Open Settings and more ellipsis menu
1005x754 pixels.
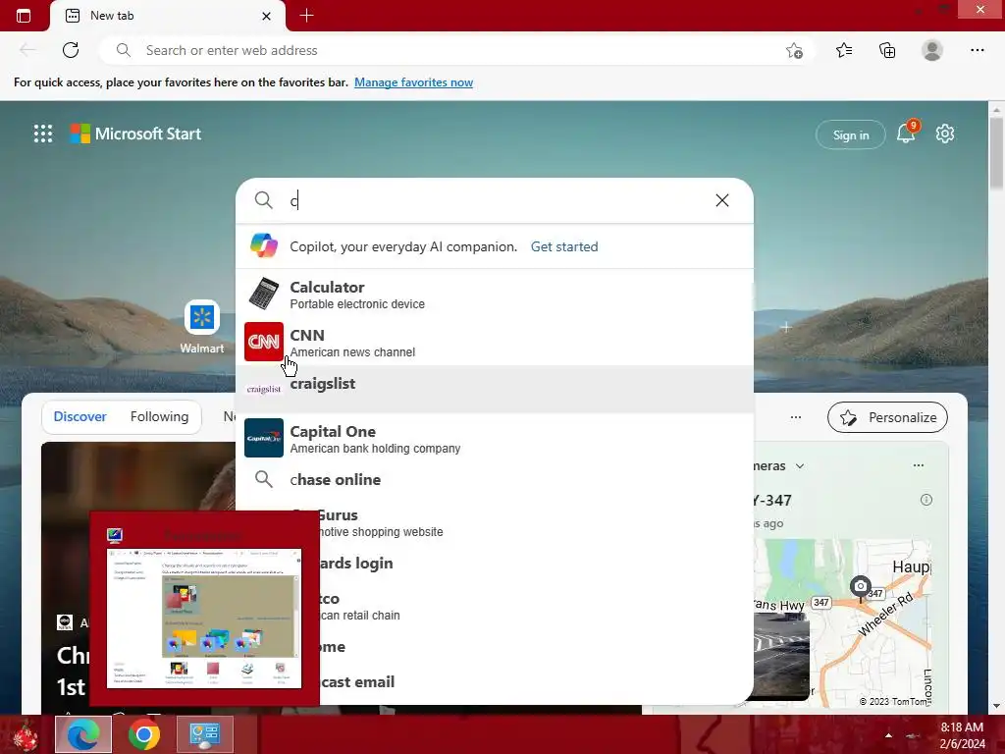pyautogui.click(x=977, y=50)
